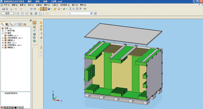Click the fifth icon in the explode ribbon bar
This screenshot has width=203, height=109.
pyautogui.click(x=36, y=13)
